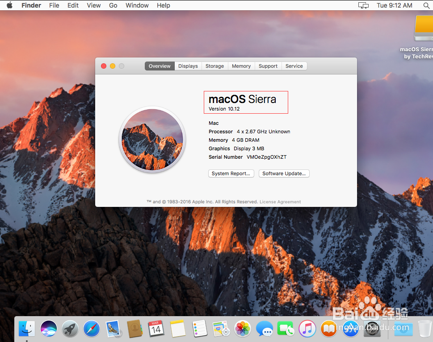Launch iTunes
The height and width of the screenshot is (342, 433).
307,328
